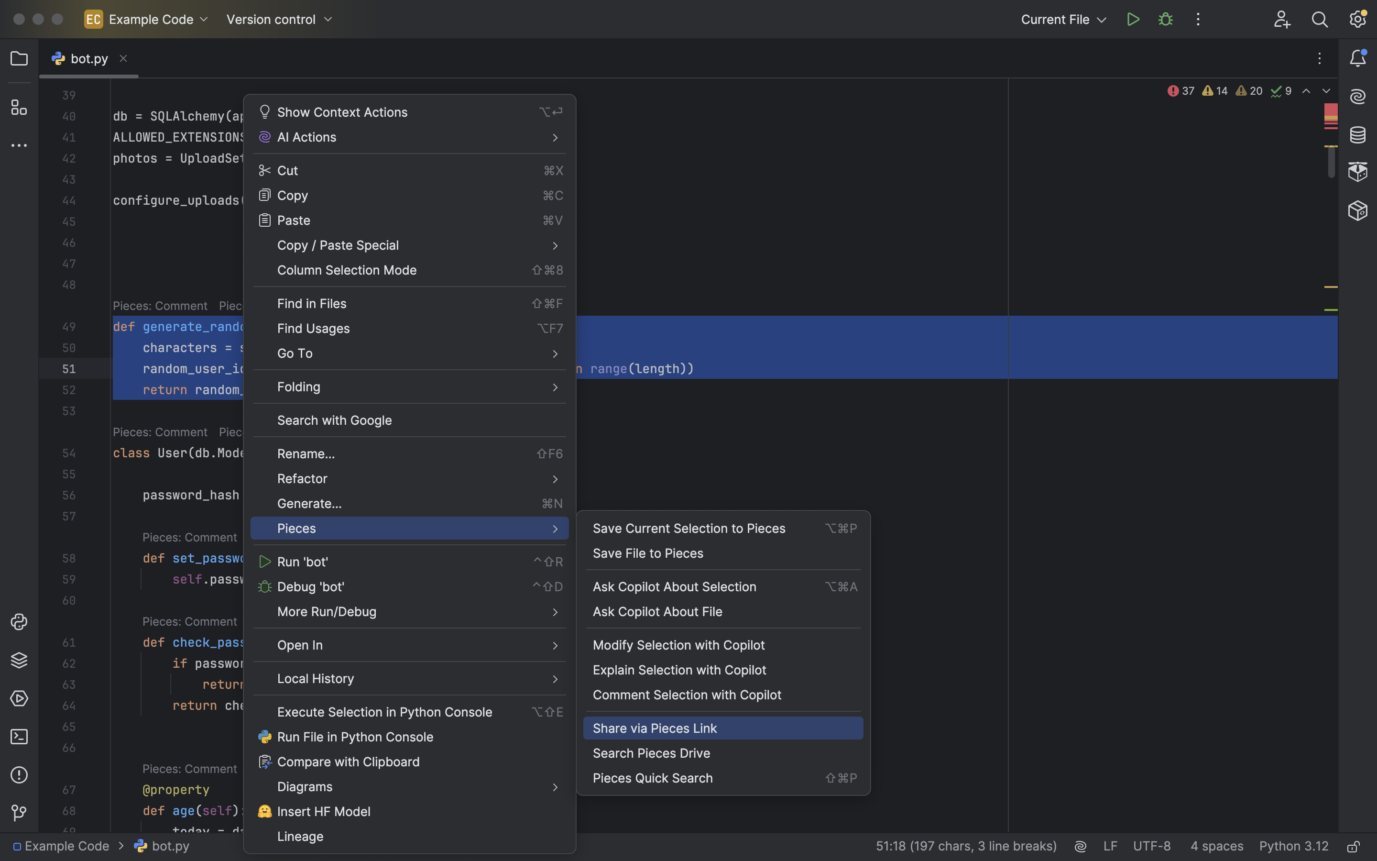Choose Insert HF Model

[x=409, y=812]
